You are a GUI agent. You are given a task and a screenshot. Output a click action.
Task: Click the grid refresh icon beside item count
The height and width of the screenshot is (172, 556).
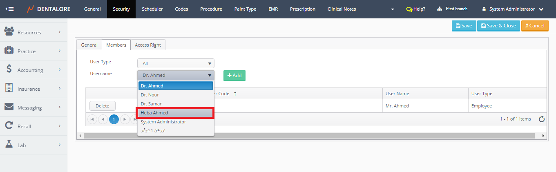click(542, 119)
